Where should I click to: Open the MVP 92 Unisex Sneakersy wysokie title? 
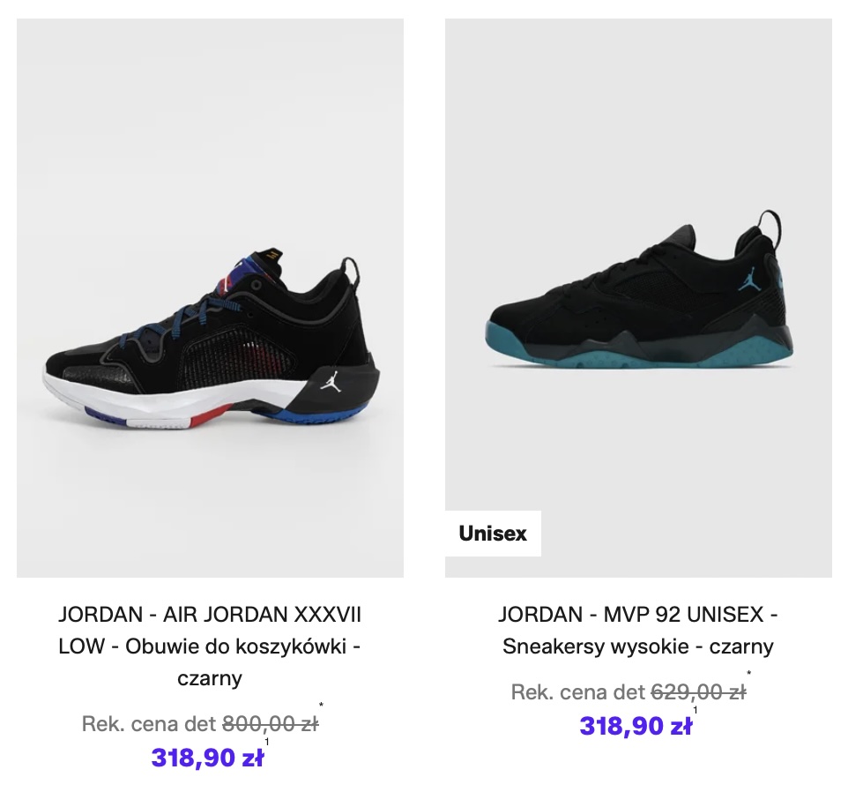pyautogui.click(x=638, y=631)
